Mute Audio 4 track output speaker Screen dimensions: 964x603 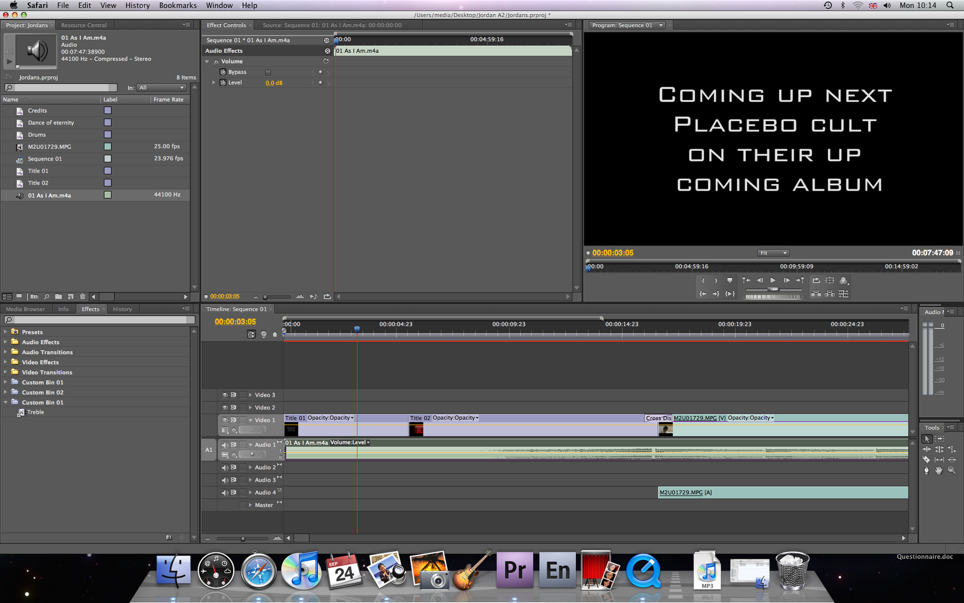coord(225,493)
